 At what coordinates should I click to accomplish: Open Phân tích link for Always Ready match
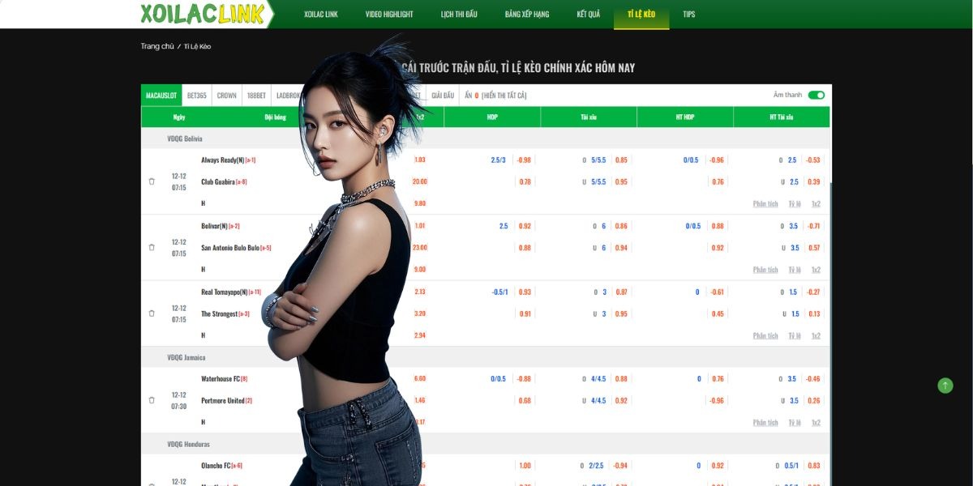[x=765, y=204]
